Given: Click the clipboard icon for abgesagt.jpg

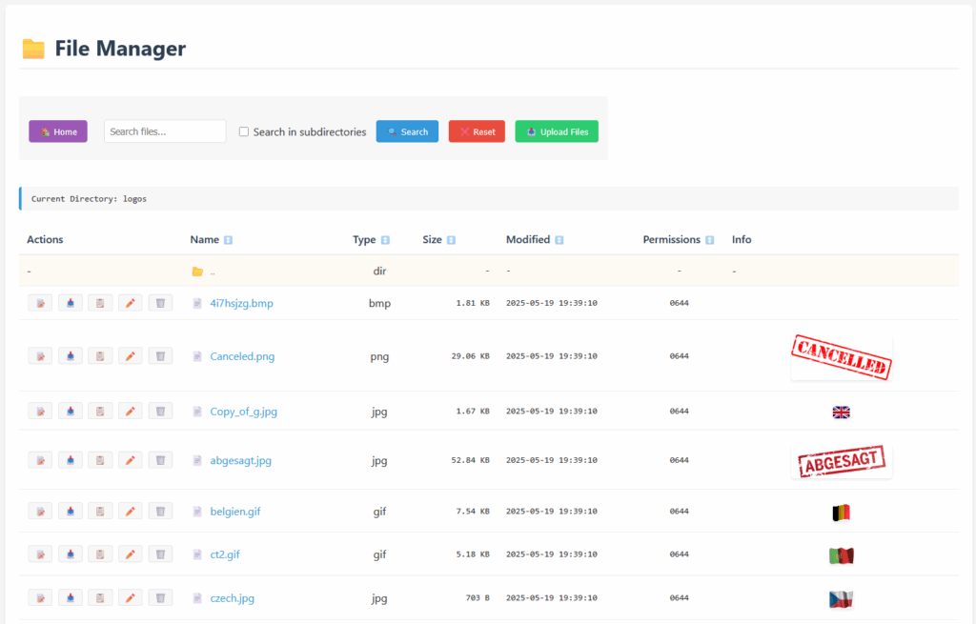Looking at the screenshot, I should (100, 460).
